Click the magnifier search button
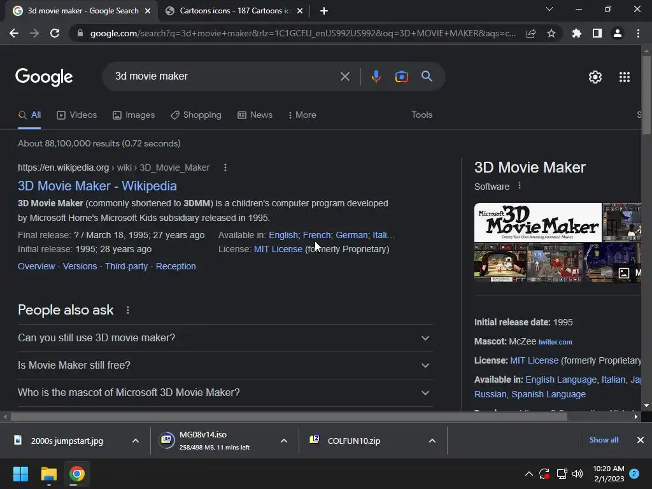The height and width of the screenshot is (489, 652). [x=427, y=76]
